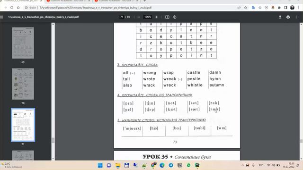
Task: Click the thumbnail panel scrollbar handle
Action: pos(53,140)
